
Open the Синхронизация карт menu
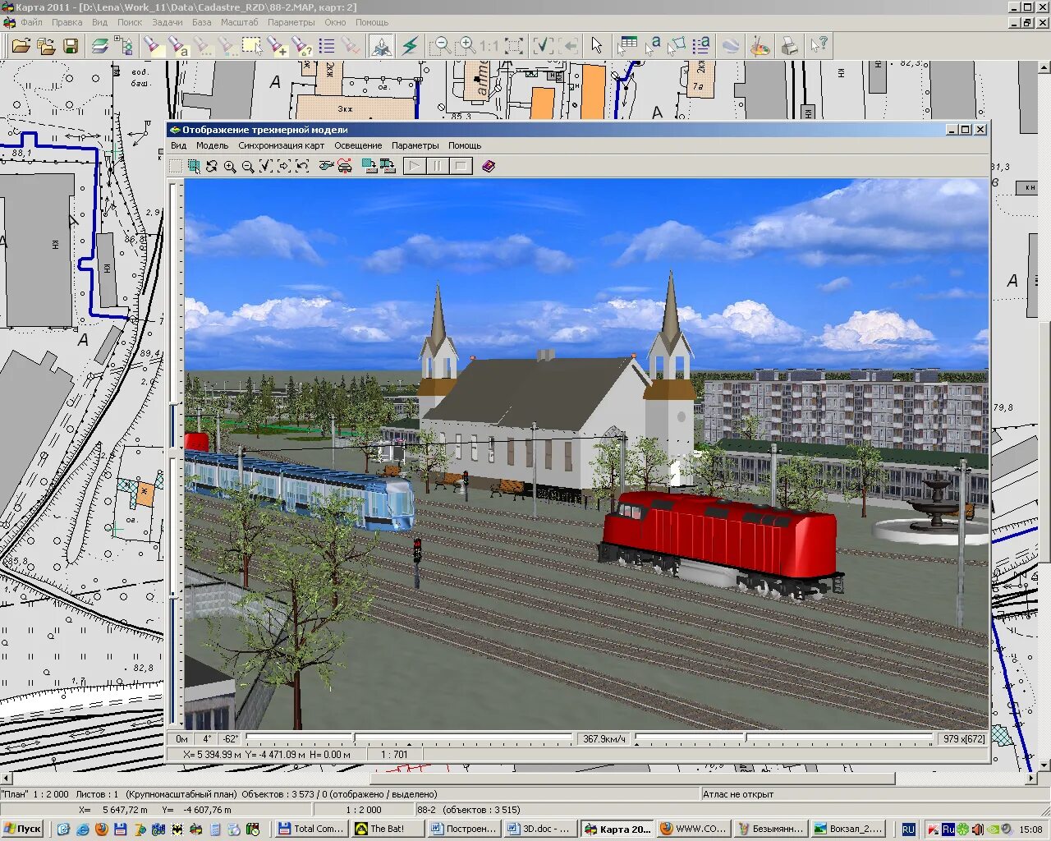281,145
